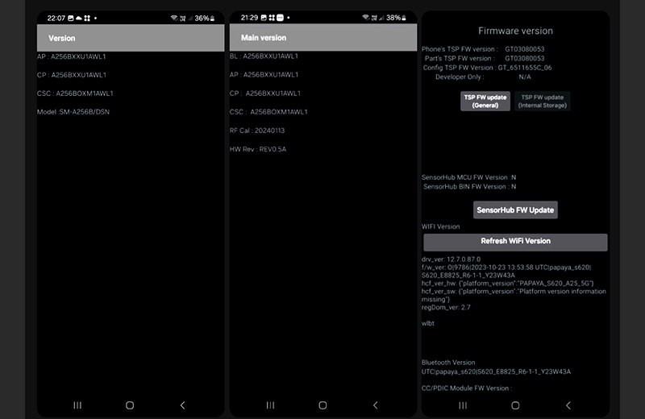Tap the Firmware version title

(x=515, y=31)
